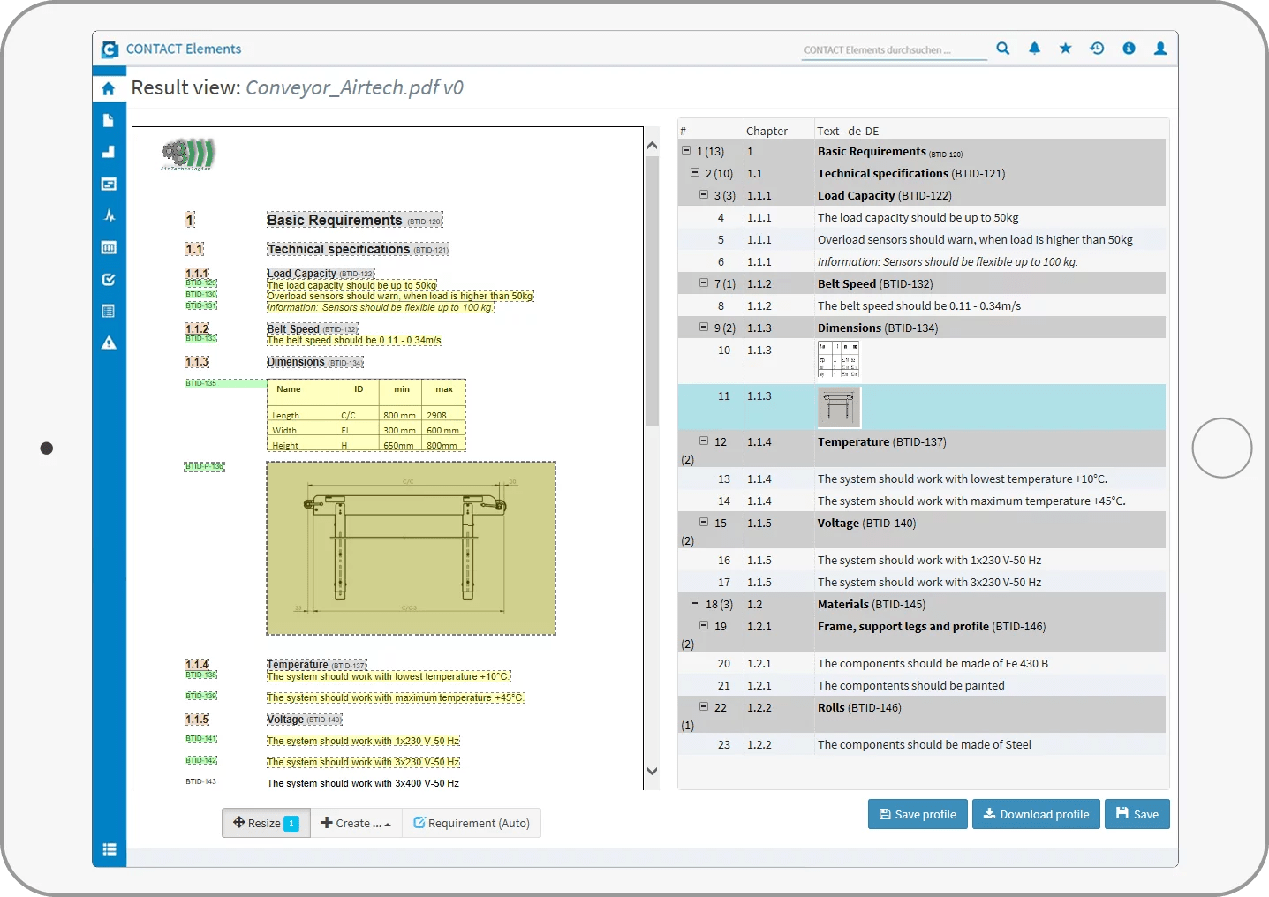Collapse row 19 Frame, support legs
This screenshot has width=1269, height=897.
(704, 625)
